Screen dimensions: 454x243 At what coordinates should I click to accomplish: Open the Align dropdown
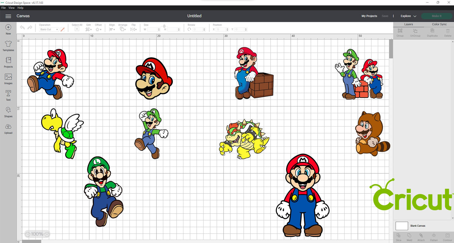(112, 29)
